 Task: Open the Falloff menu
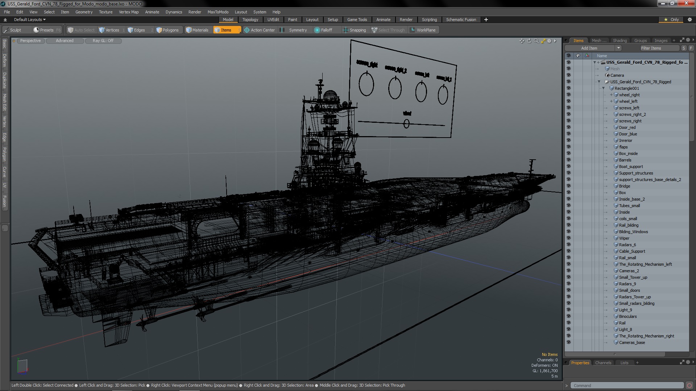pos(324,30)
